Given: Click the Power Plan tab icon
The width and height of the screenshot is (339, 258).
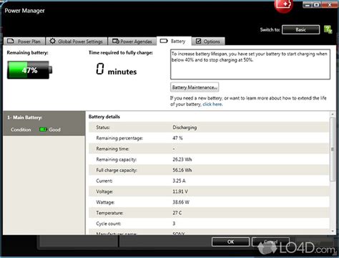Looking at the screenshot, I should click(x=11, y=41).
